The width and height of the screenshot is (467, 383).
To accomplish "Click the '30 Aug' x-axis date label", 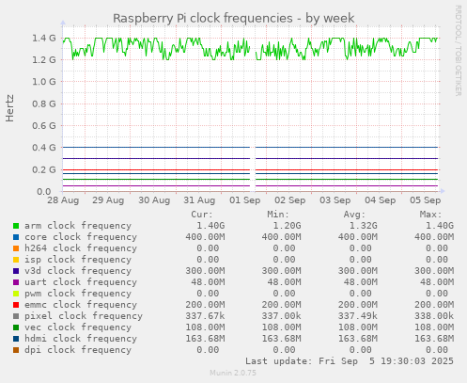I will click(154, 200).
